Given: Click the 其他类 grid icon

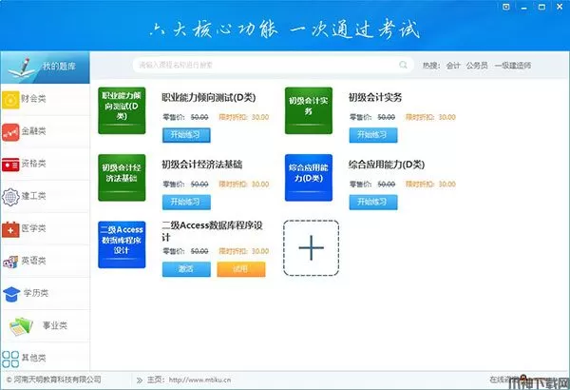Looking at the screenshot, I should coord(10,359).
